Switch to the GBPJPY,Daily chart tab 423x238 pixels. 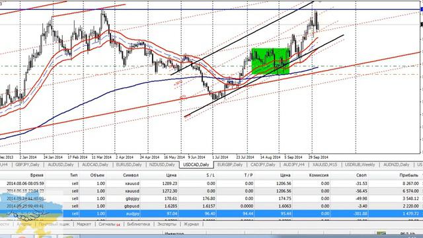coord(27,165)
